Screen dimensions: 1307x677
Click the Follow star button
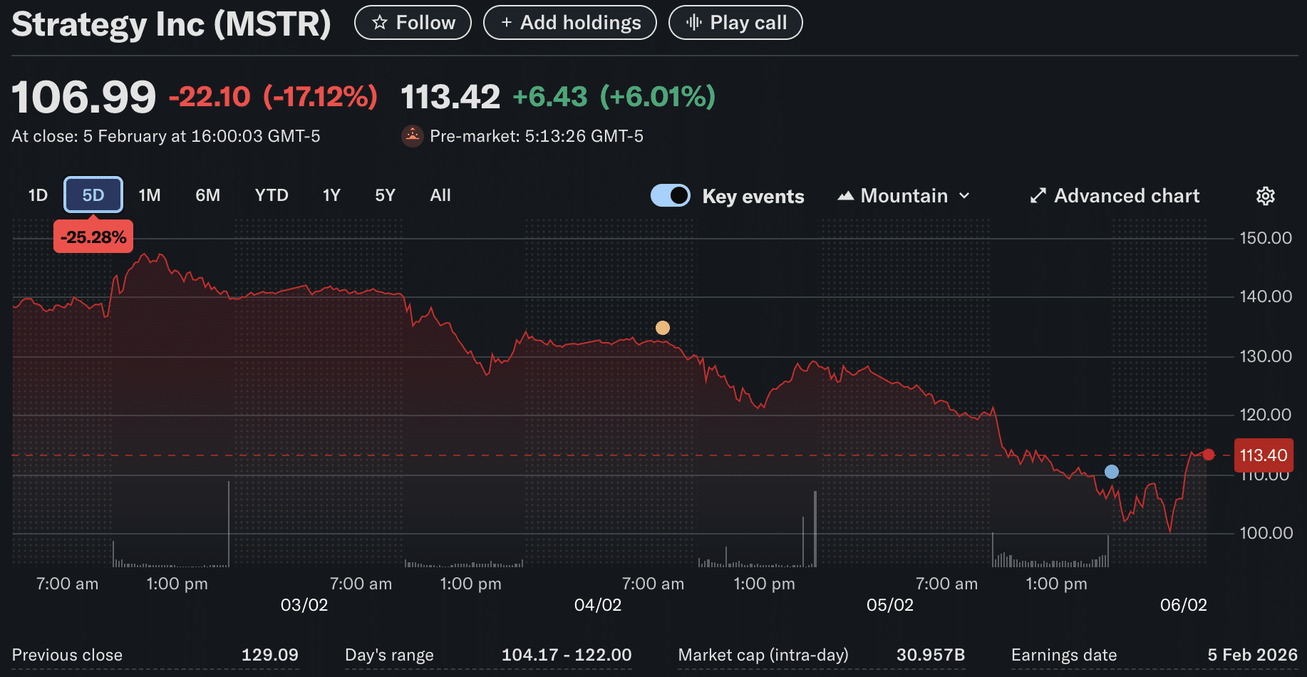413,23
